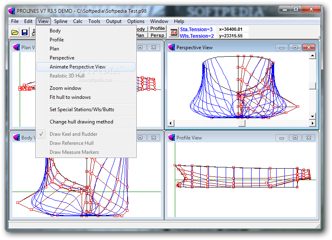
Task: Close the open View menu
Action: tap(43, 21)
